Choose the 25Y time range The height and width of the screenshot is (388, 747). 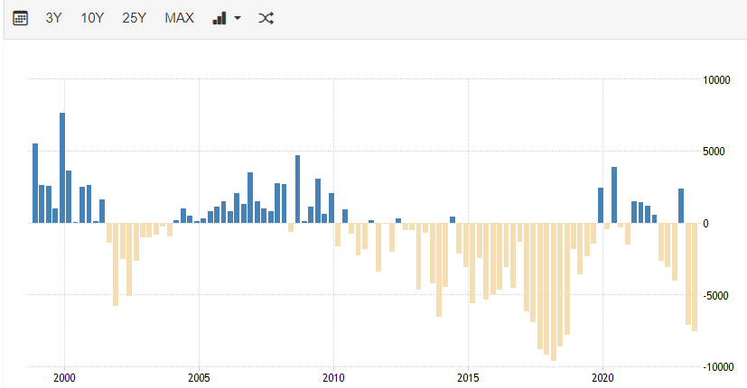(x=134, y=18)
